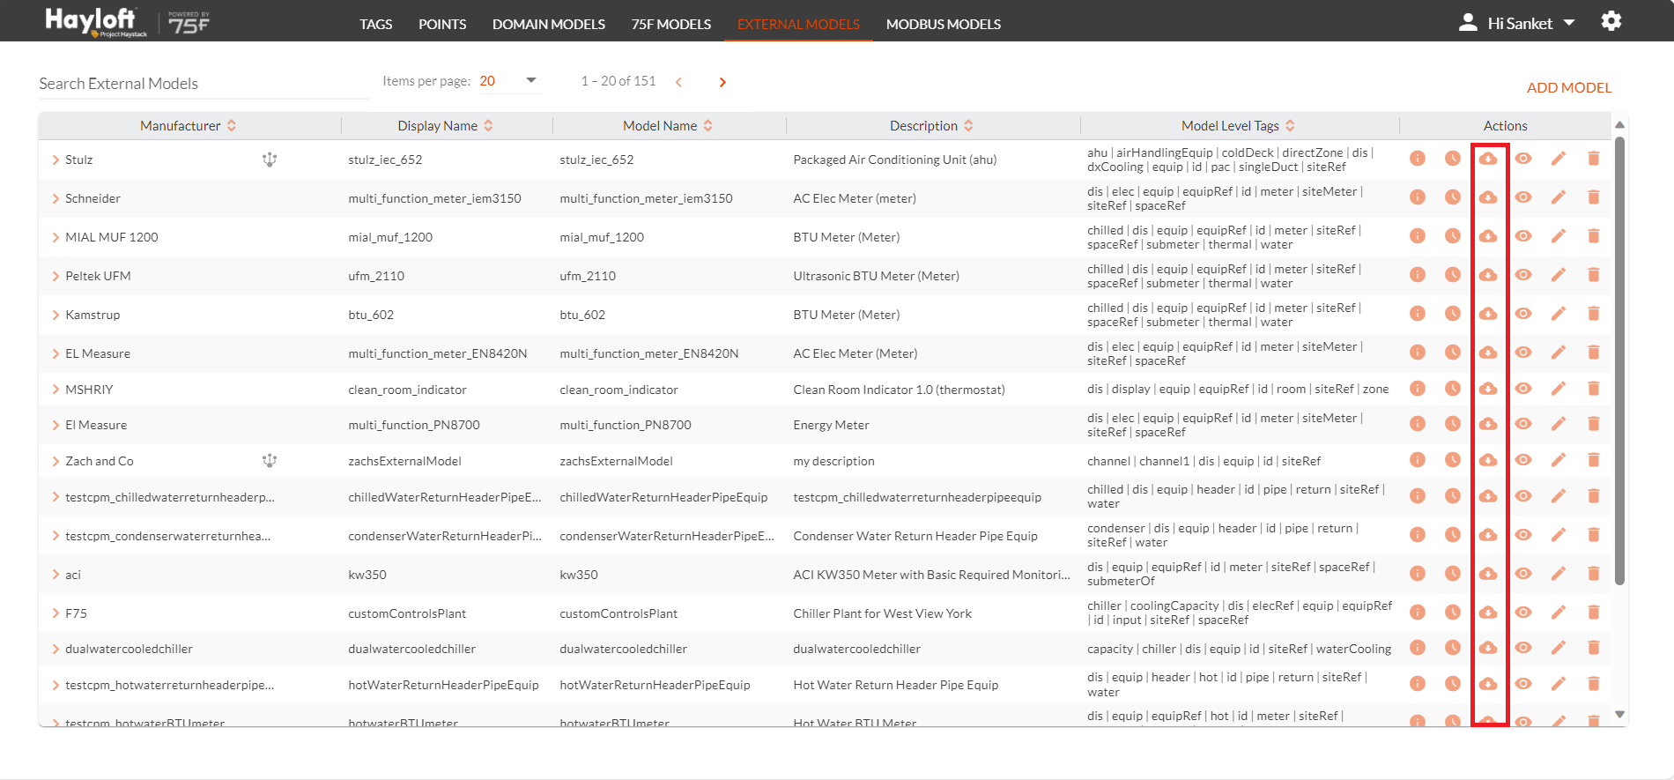
Task: Click the ADD MODEL button
Action: click(x=1569, y=87)
